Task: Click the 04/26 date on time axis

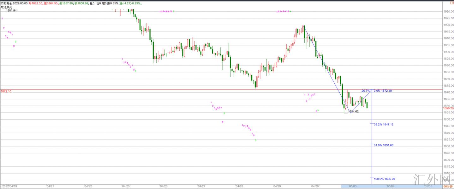Action: pyautogui.click(x=164, y=186)
